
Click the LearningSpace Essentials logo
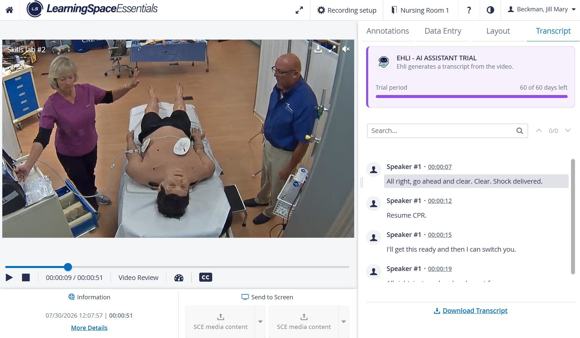[x=92, y=9]
